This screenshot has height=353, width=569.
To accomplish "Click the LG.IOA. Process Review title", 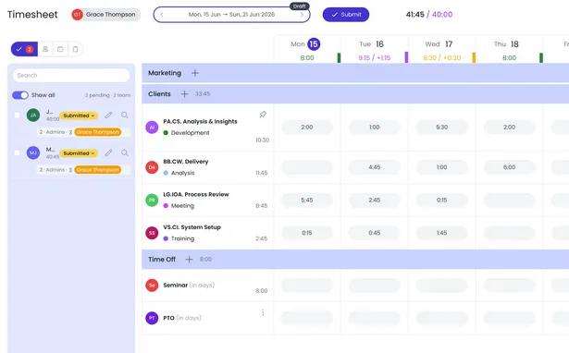I will 196,194.
